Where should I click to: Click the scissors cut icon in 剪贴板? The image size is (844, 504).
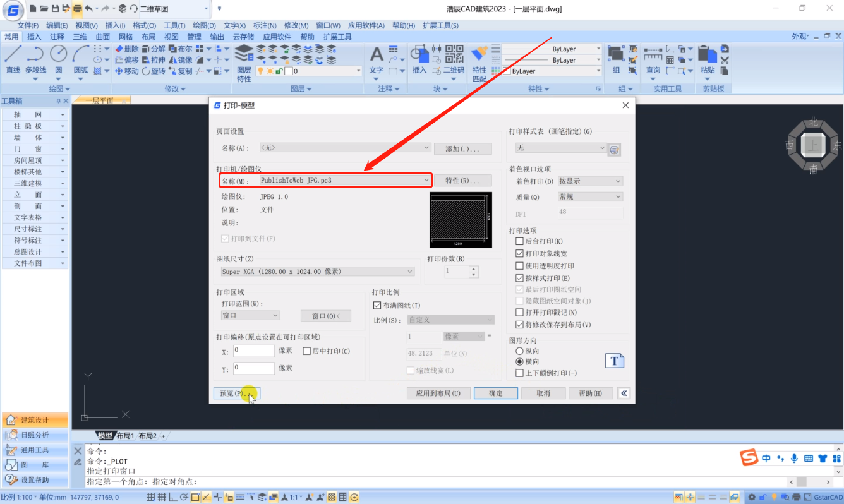(725, 60)
